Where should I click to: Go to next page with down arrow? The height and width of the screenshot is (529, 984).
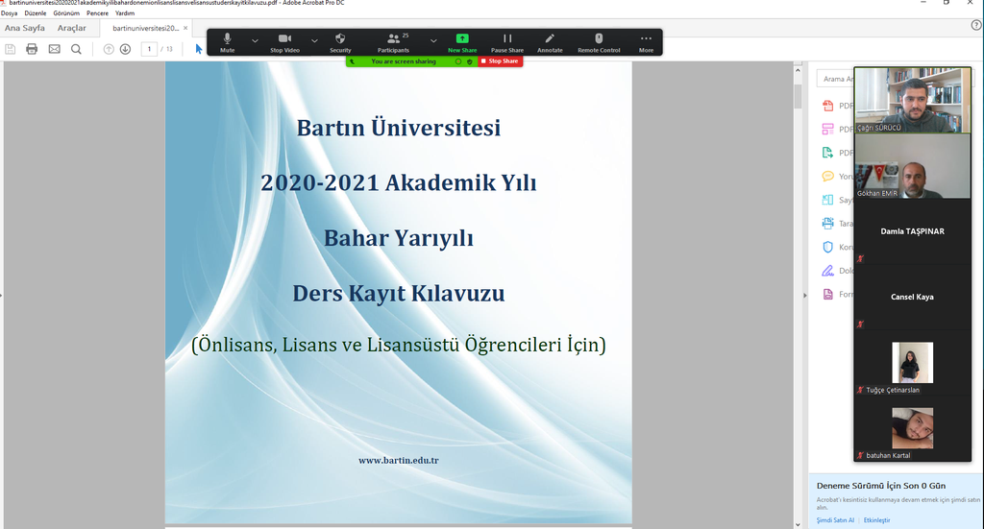pyautogui.click(x=125, y=49)
